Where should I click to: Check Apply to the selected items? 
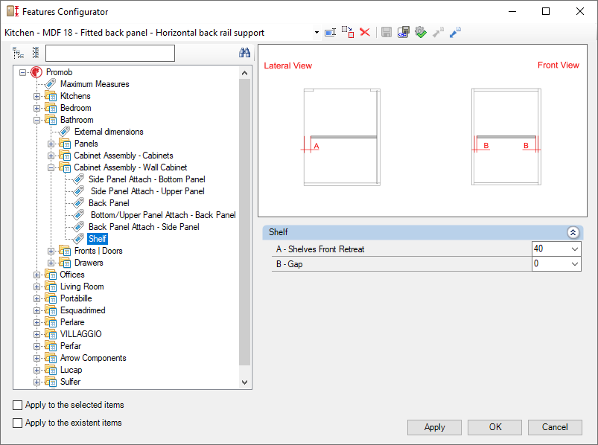click(18, 405)
